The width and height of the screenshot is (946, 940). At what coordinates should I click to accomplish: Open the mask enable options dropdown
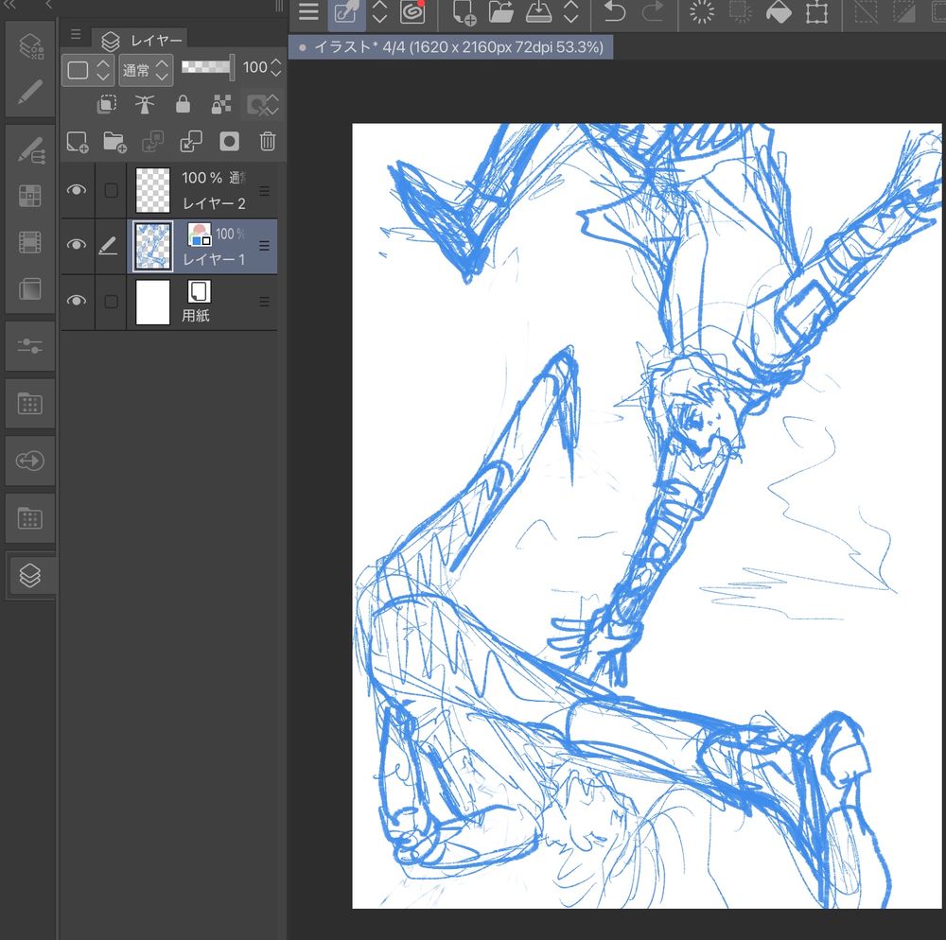tap(262, 105)
